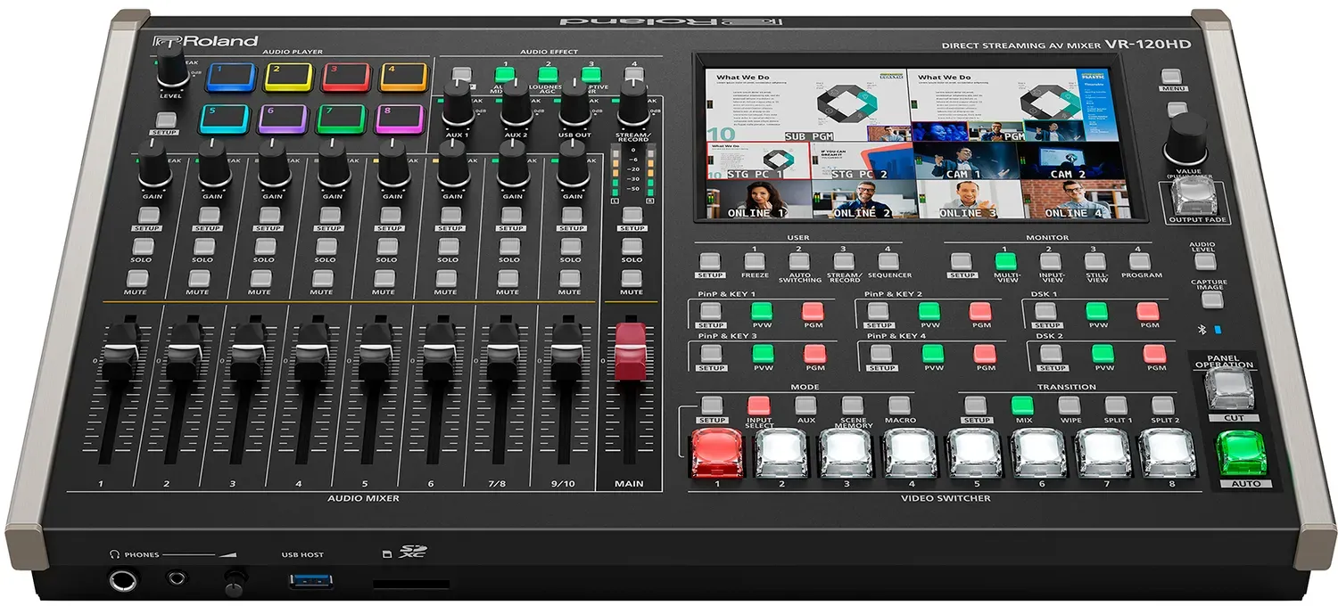Tap the headphones PHONES icon on the front edge

[114, 554]
